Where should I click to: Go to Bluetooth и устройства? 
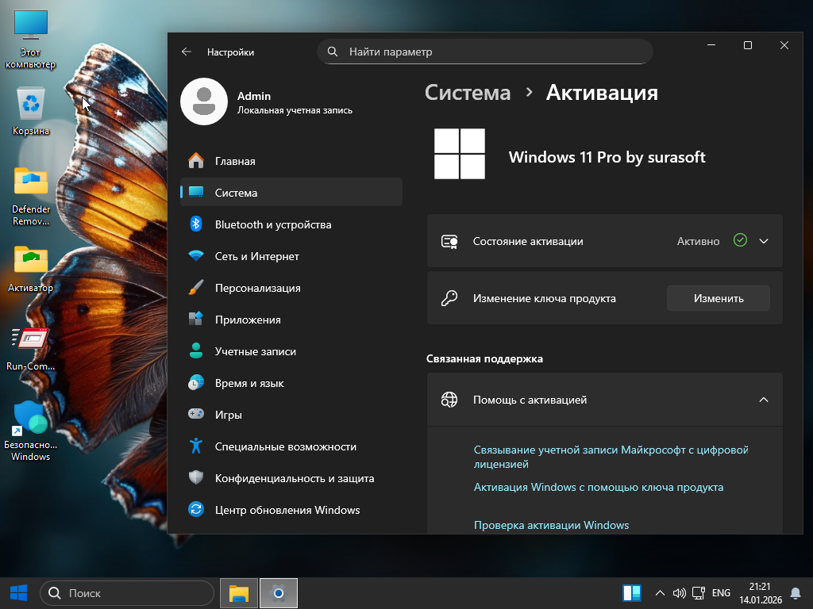point(272,224)
